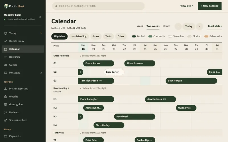Click the Booked legend swatch
The width and height of the screenshot is (228, 142).
tap(134, 36)
